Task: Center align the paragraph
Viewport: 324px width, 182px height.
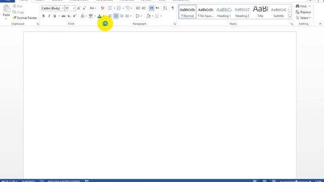Action: (x=116, y=16)
